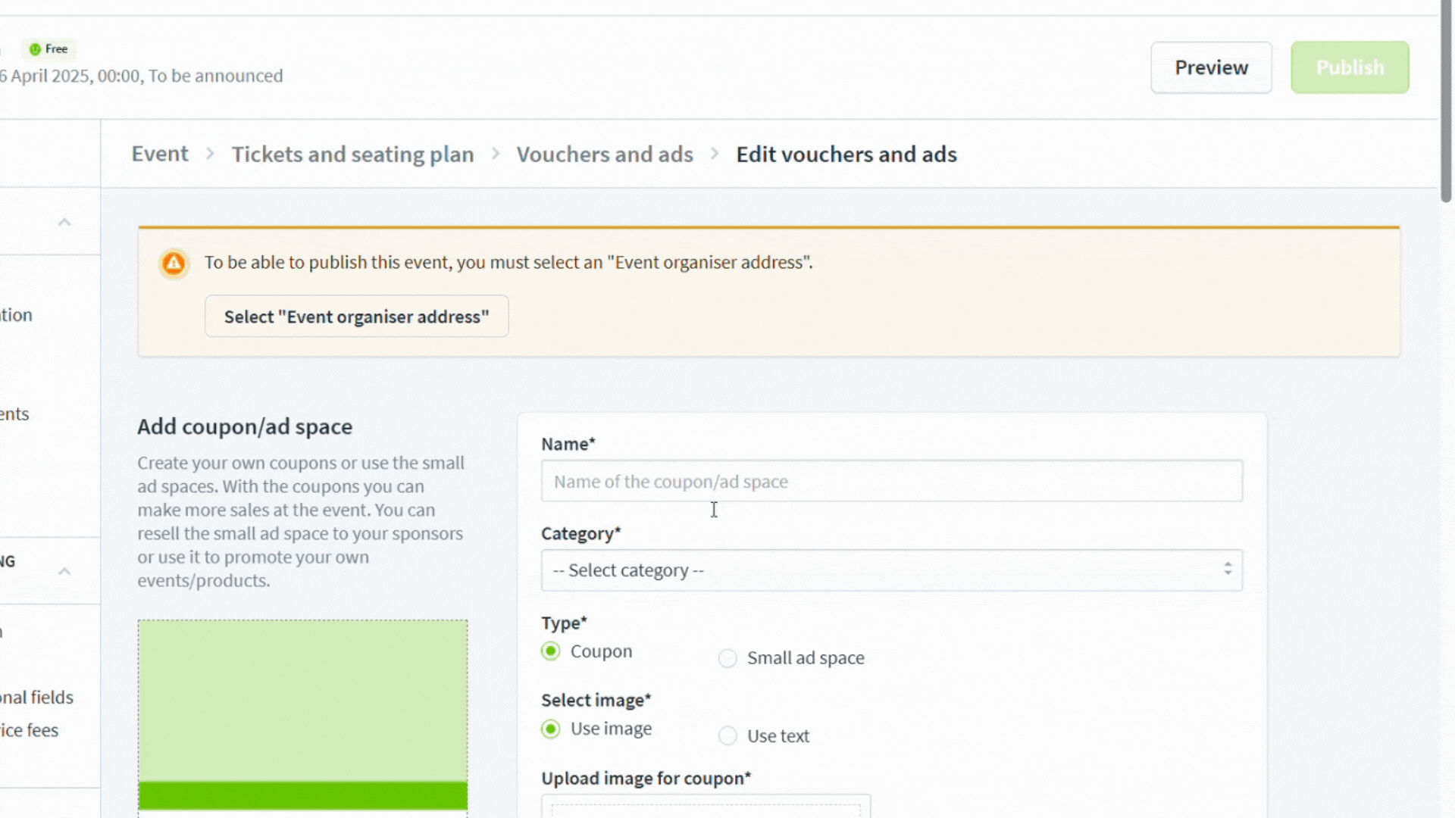Click the Publish button
The height and width of the screenshot is (818, 1455).
click(x=1350, y=67)
